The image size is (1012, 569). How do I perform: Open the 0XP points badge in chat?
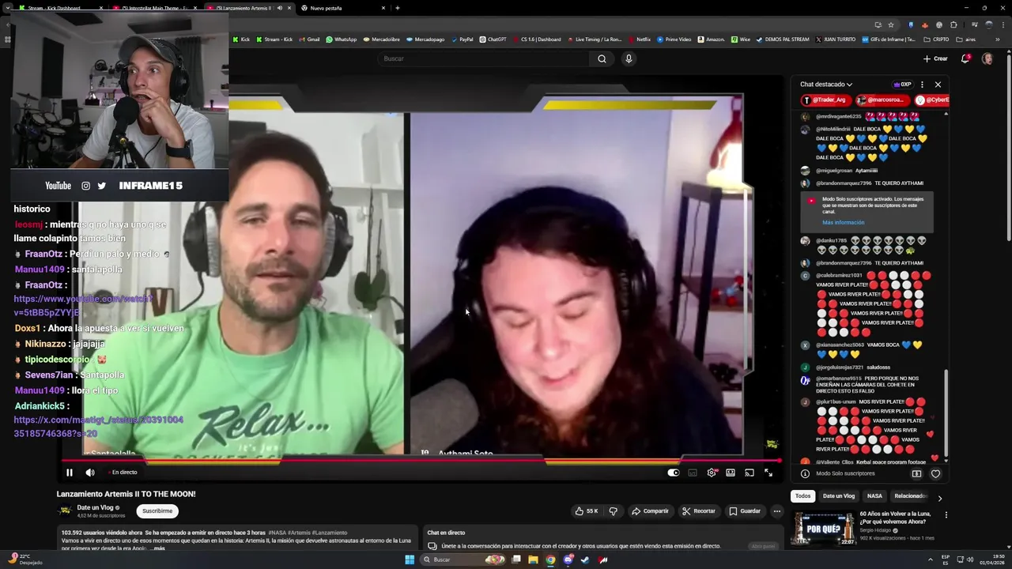(x=902, y=85)
